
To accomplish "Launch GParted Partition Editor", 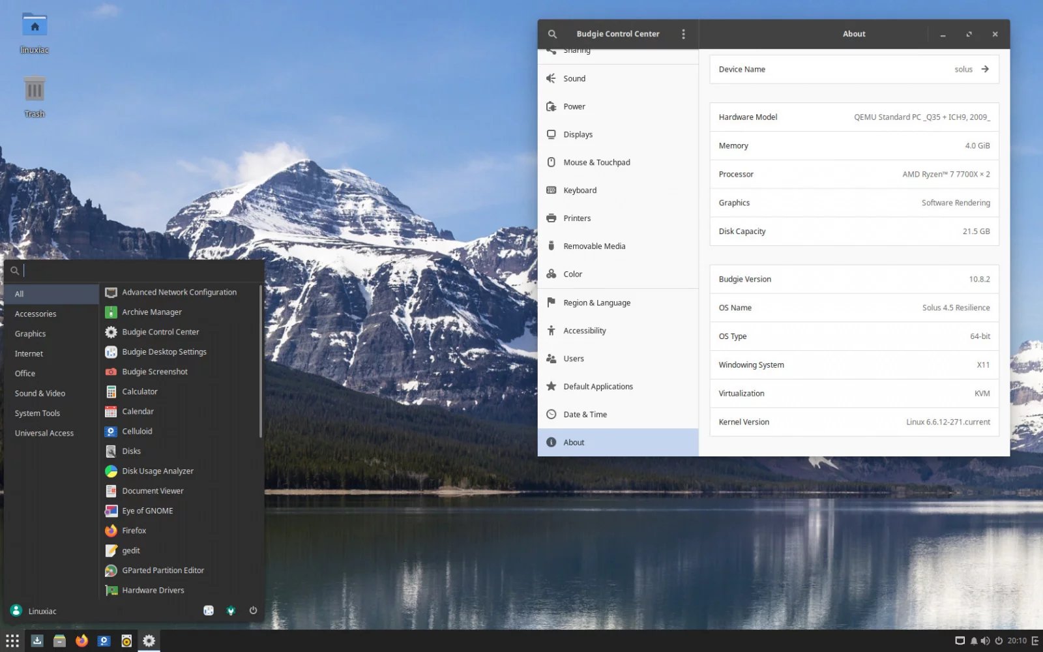I will click(162, 570).
